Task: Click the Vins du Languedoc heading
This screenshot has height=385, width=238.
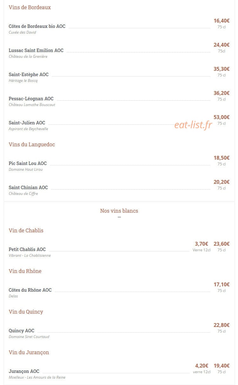Action: coord(32,144)
